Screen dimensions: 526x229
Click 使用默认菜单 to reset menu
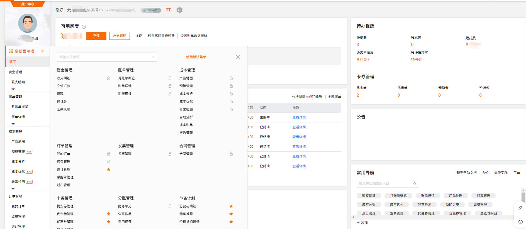(x=196, y=57)
